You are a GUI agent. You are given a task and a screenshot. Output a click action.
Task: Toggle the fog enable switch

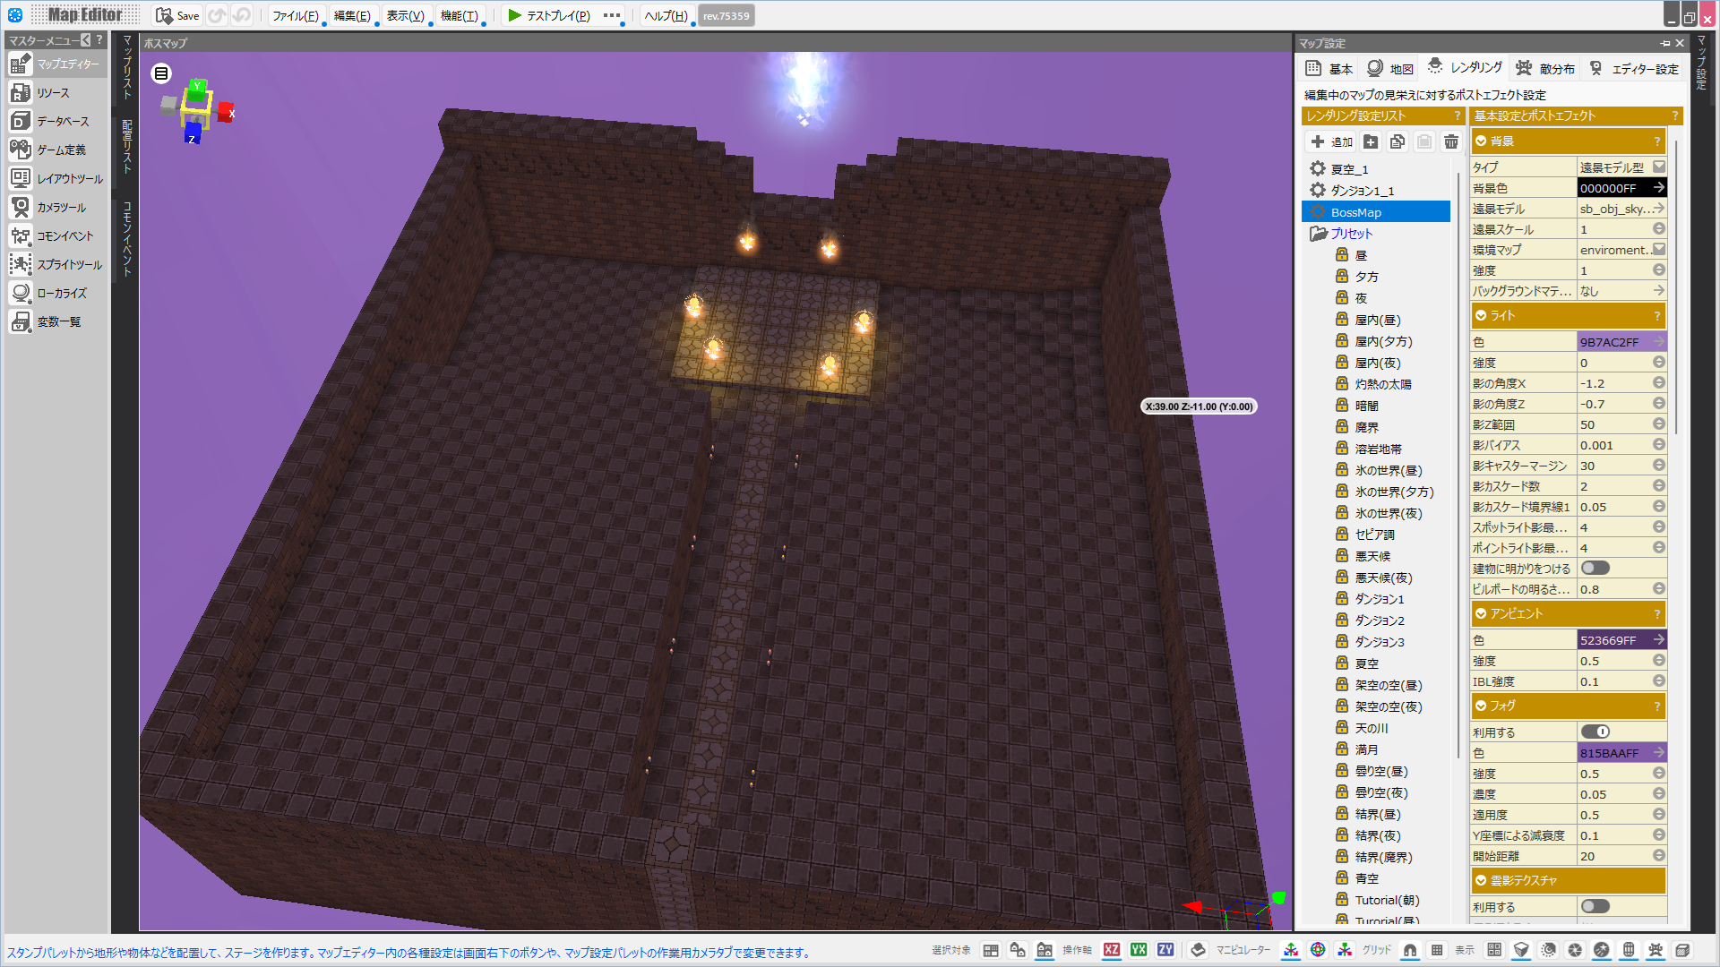(1595, 732)
